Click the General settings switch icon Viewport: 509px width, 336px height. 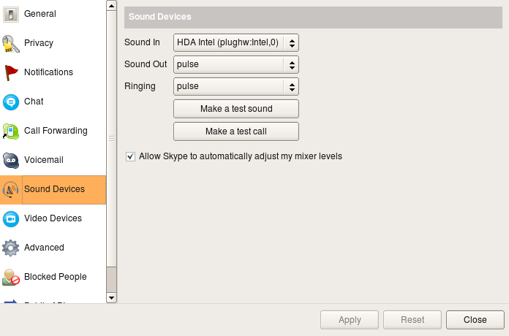click(x=10, y=14)
